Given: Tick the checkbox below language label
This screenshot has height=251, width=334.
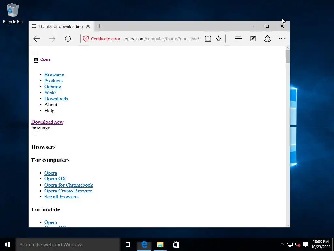Looking at the screenshot, I should [35, 134].
